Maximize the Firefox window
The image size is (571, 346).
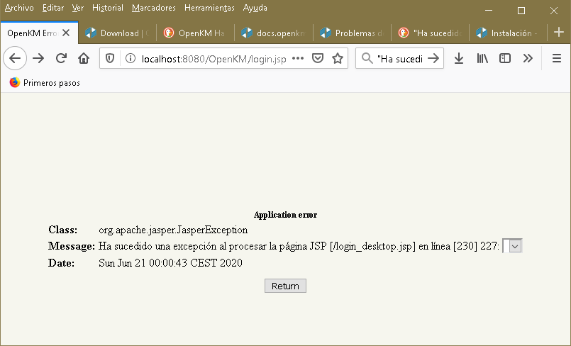click(x=521, y=11)
